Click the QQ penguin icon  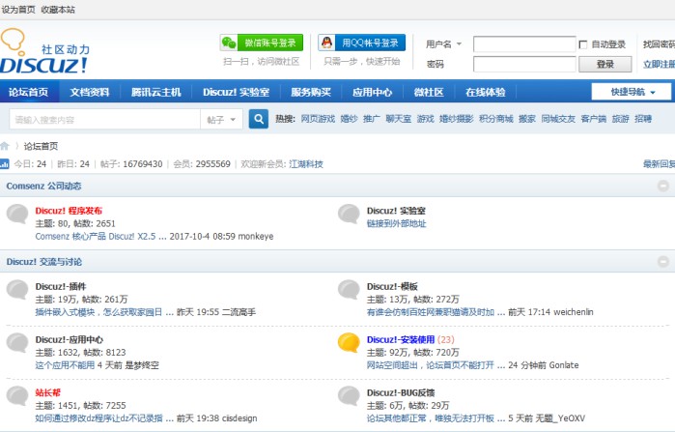coord(327,43)
